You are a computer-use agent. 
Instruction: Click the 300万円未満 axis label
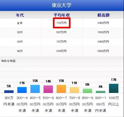point(9,101)
